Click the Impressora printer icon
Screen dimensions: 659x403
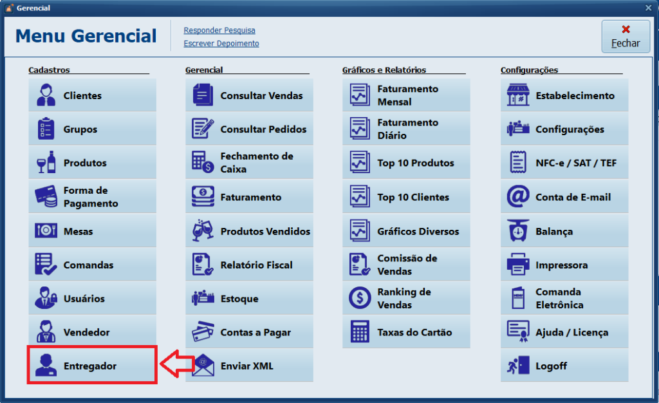coord(518,265)
